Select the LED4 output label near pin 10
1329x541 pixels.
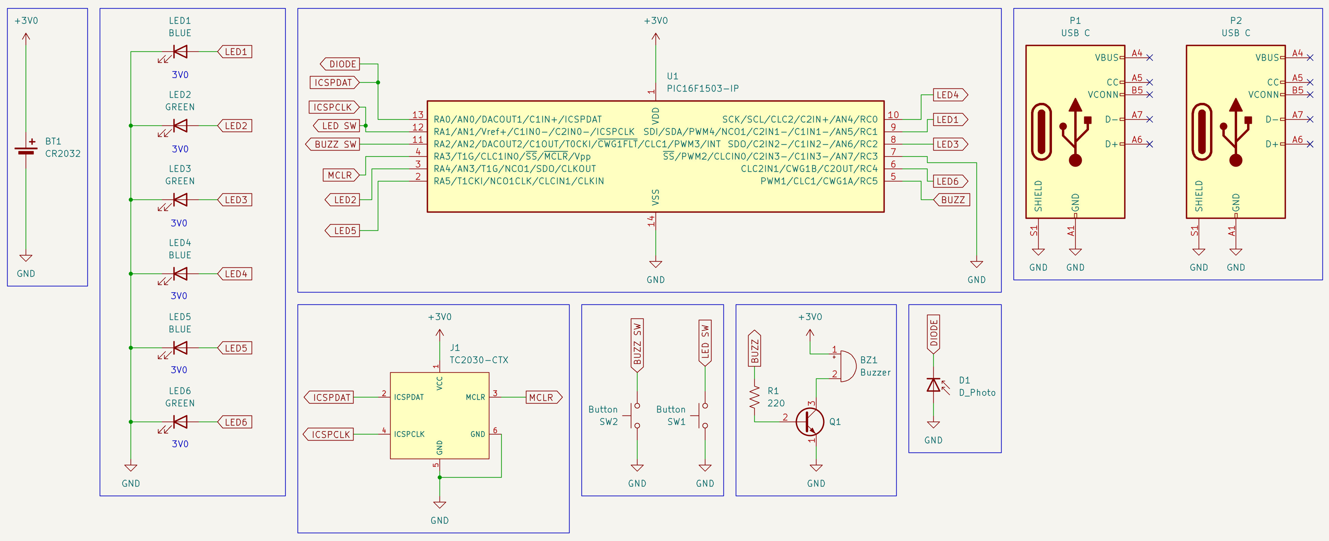[x=949, y=95]
